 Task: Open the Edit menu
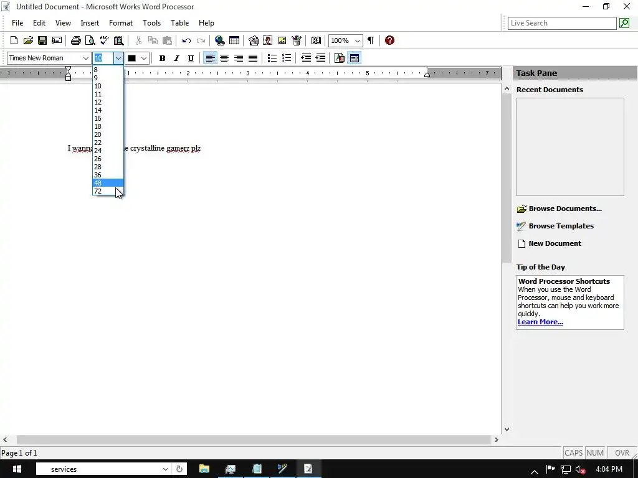39,23
